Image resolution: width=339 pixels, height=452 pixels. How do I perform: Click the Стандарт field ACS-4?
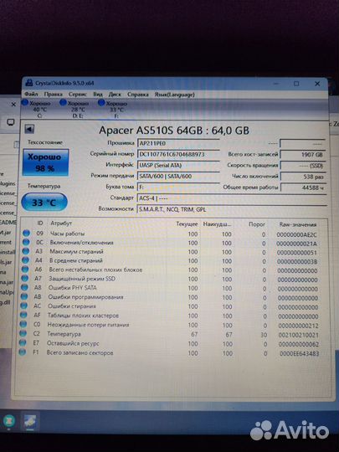coord(232,198)
